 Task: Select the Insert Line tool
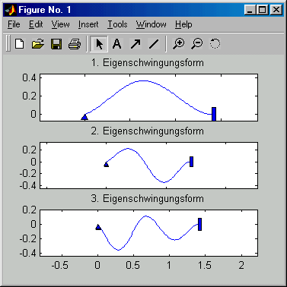pos(154,44)
